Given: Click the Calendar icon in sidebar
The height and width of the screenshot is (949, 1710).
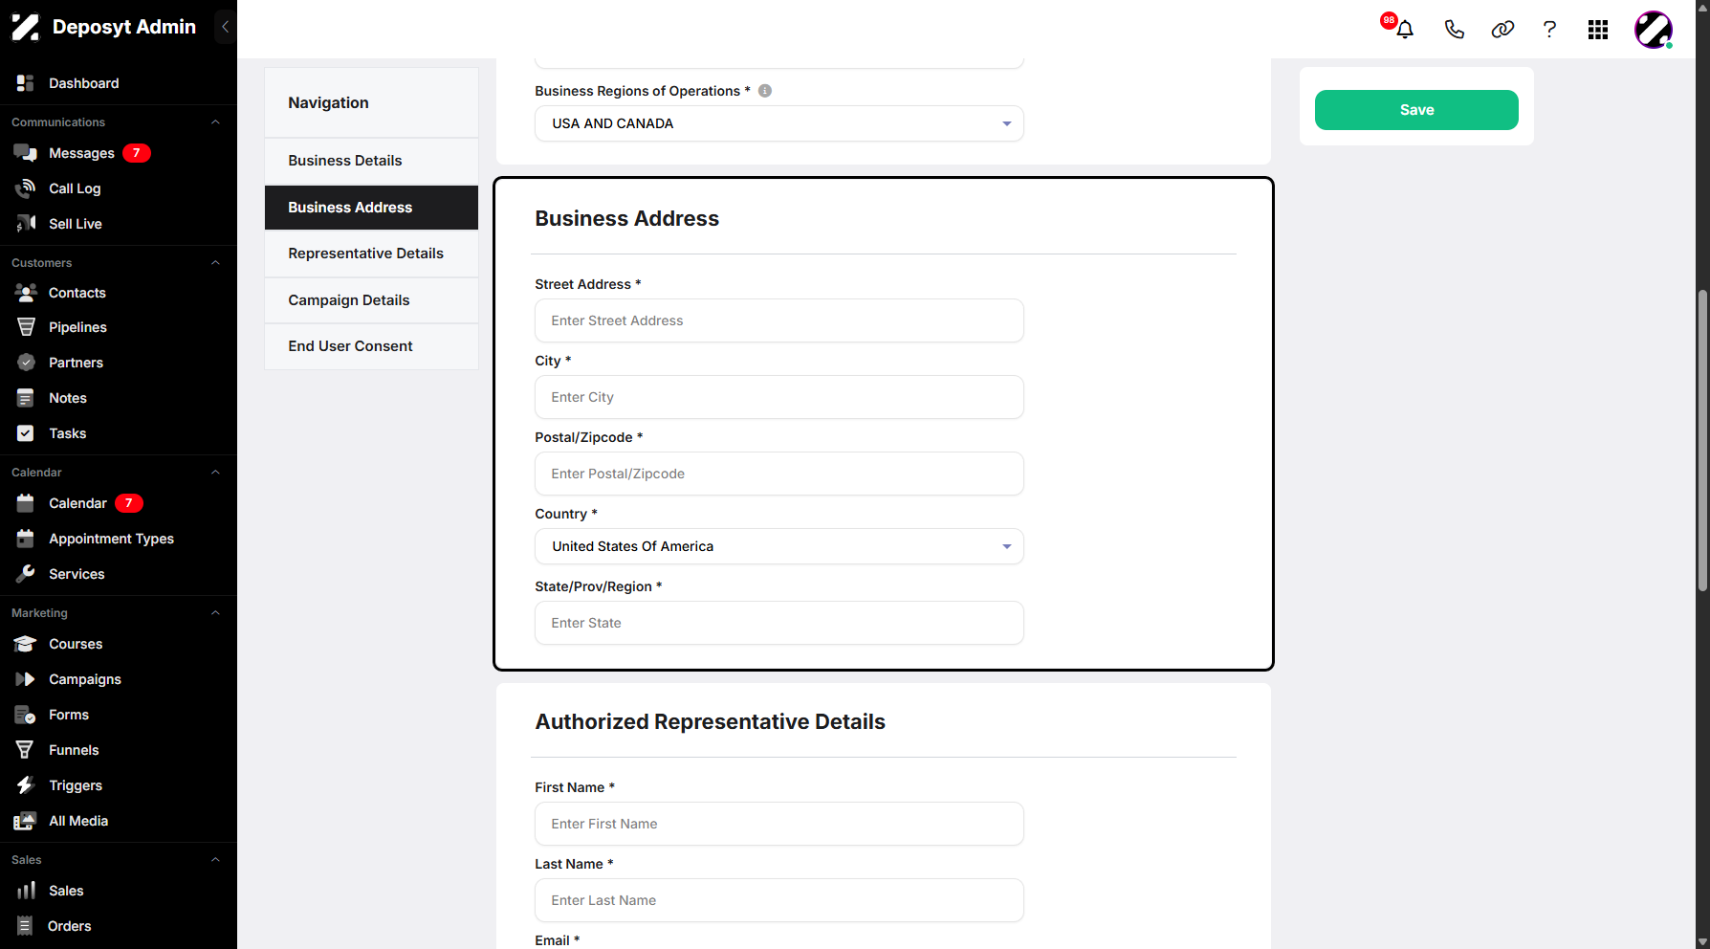Looking at the screenshot, I should pos(26,503).
